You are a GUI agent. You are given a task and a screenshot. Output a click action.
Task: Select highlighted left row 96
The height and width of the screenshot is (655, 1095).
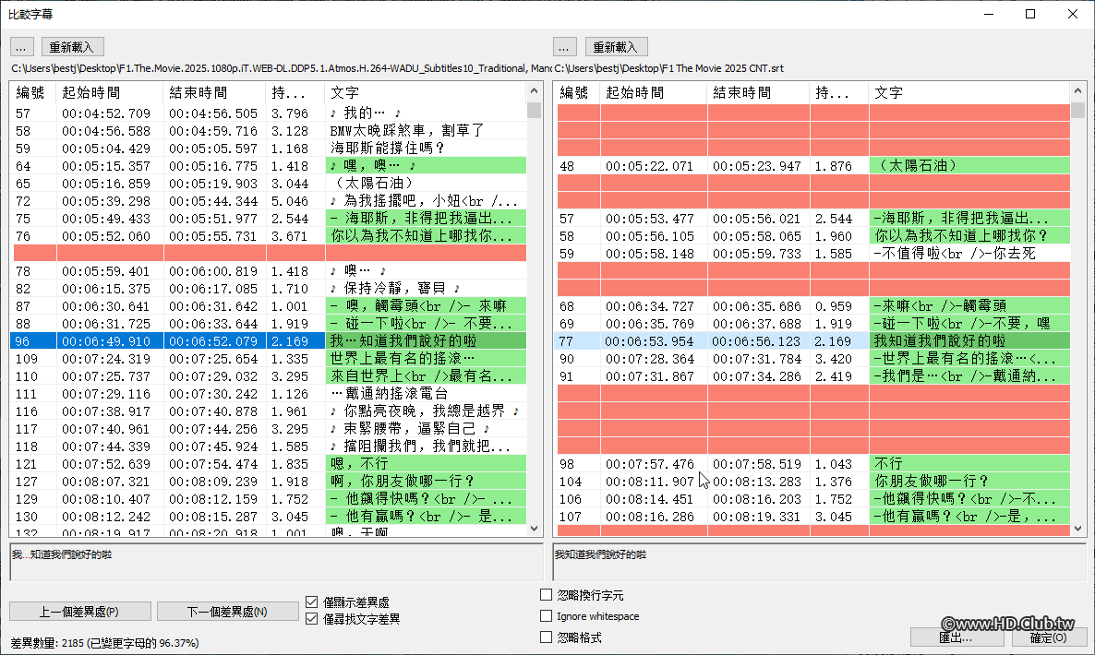268,340
